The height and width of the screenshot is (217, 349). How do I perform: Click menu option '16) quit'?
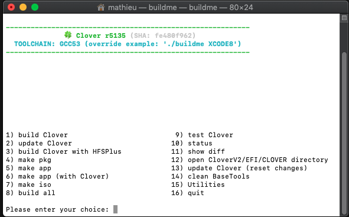tap(188, 193)
